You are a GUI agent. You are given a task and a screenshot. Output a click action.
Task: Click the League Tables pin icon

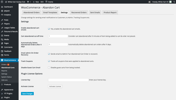coord(2,28)
